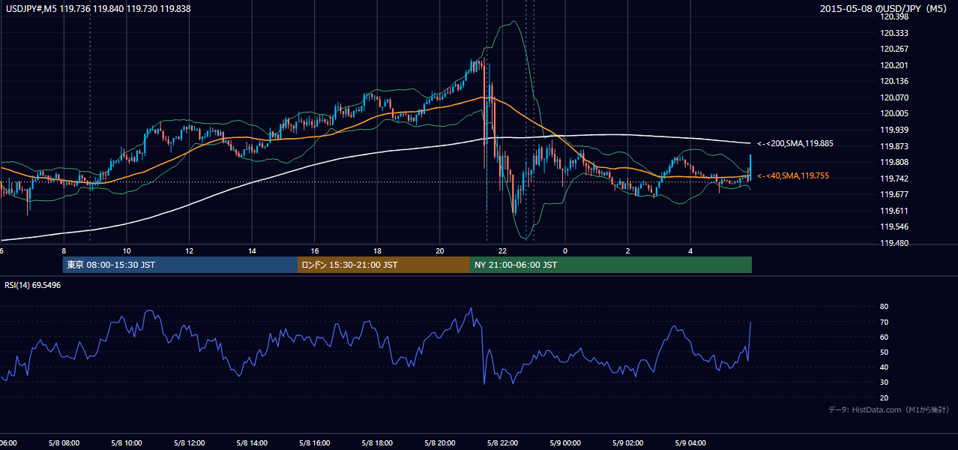Click the 5/9 04:00 date label

(690, 443)
